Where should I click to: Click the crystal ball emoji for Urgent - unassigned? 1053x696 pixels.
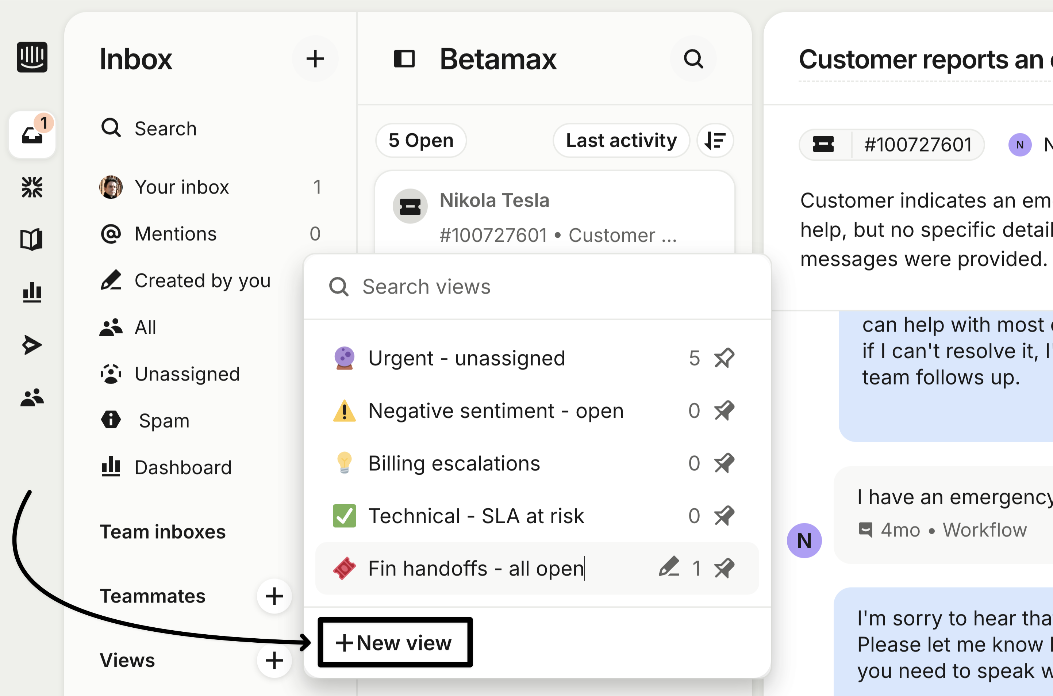pos(344,358)
